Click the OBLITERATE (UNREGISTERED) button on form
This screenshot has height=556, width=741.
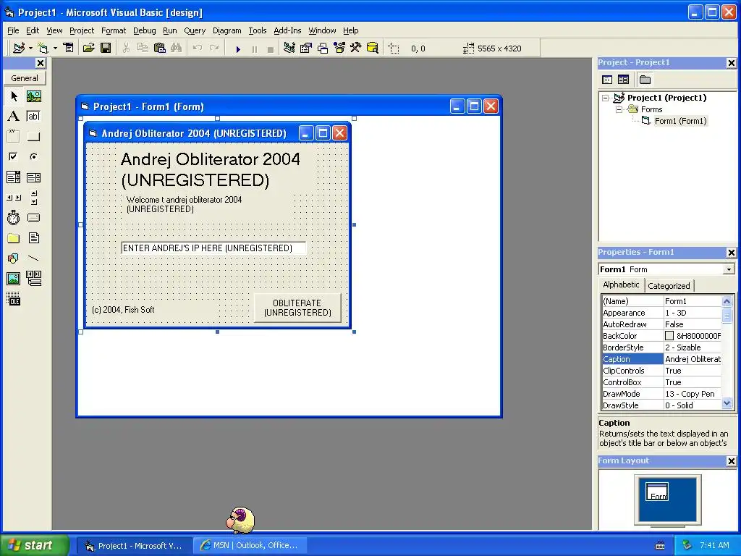[297, 308]
